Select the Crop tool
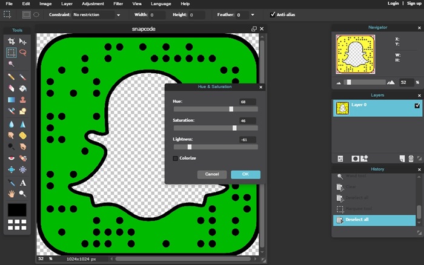 (x=12, y=41)
